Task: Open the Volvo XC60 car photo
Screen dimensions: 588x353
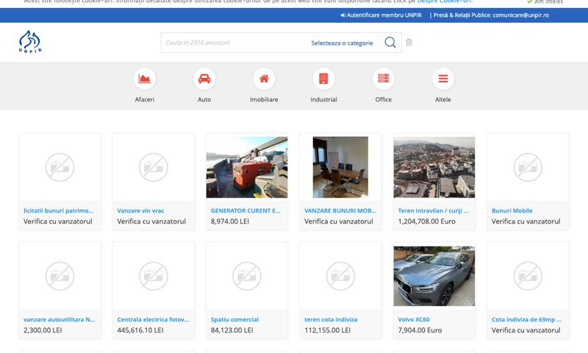Action: 434,276
